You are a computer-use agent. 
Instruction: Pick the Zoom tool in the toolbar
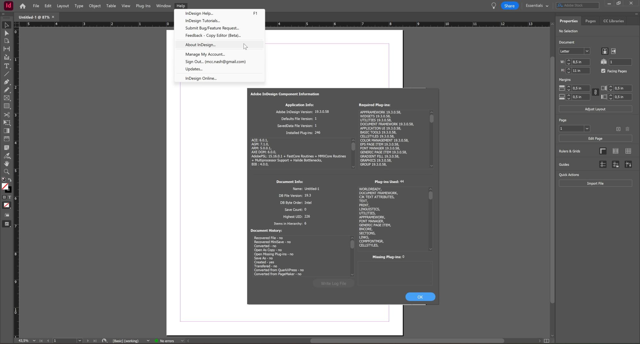[x=6, y=172]
